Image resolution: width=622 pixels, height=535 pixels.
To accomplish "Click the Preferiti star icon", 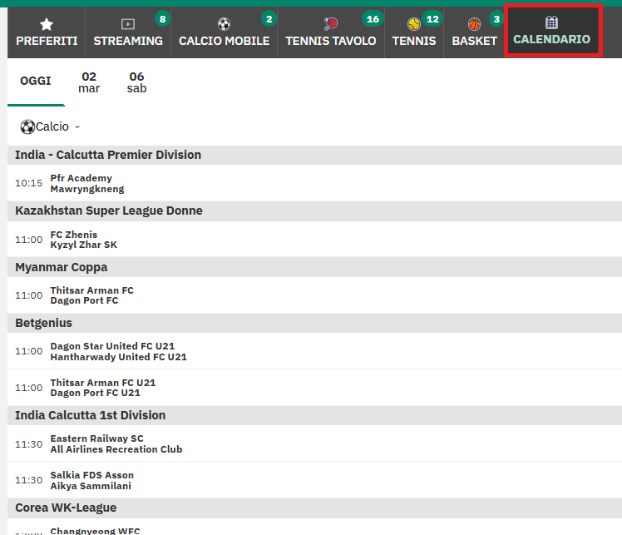I will click(47, 25).
